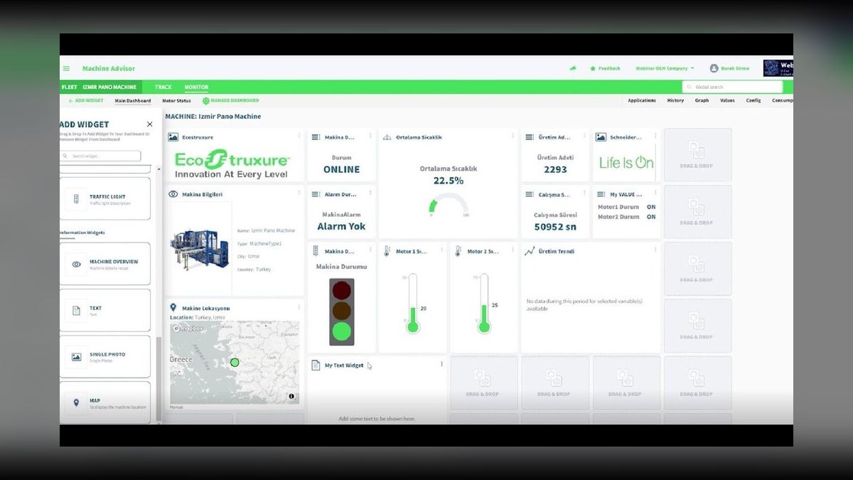The width and height of the screenshot is (853, 480).
Task: Click the Search widget input field
Action: [x=100, y=156]
